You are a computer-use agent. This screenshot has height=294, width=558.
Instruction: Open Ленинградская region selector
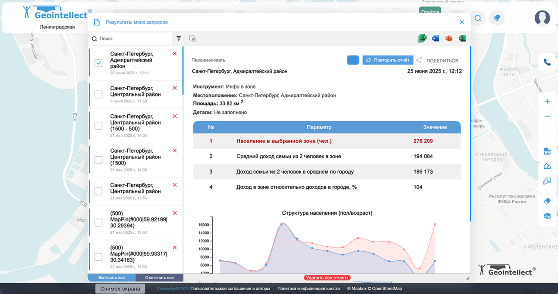(x=57, y=27)
